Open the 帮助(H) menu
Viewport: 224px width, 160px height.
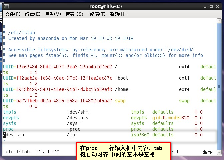(x=118, y=14)
